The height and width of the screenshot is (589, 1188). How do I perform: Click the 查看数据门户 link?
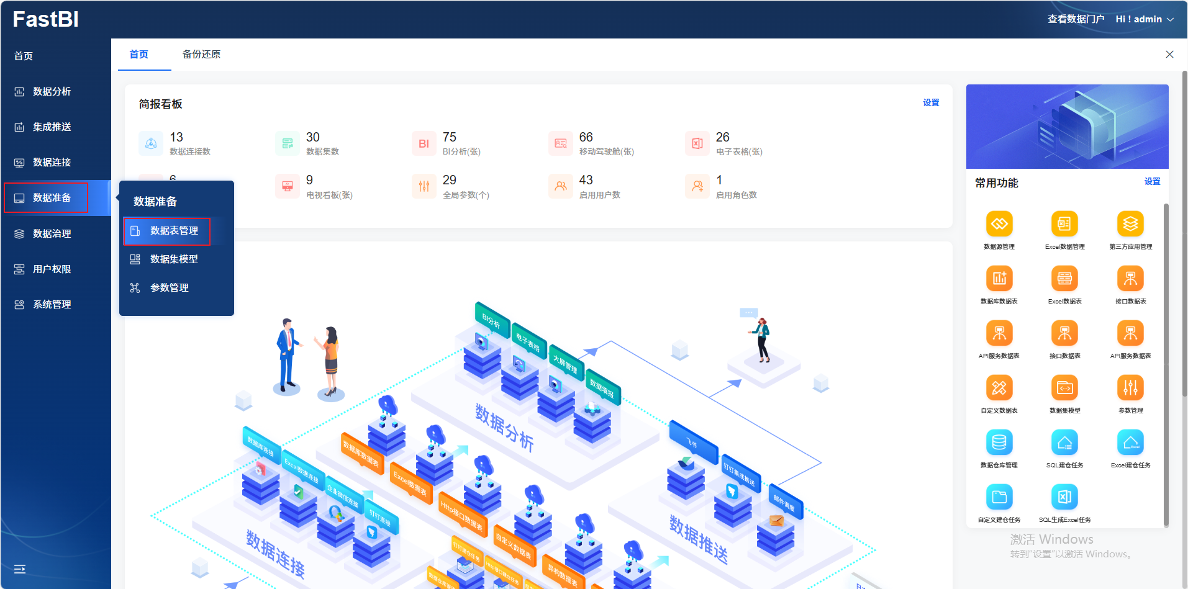pos(1076,19)
